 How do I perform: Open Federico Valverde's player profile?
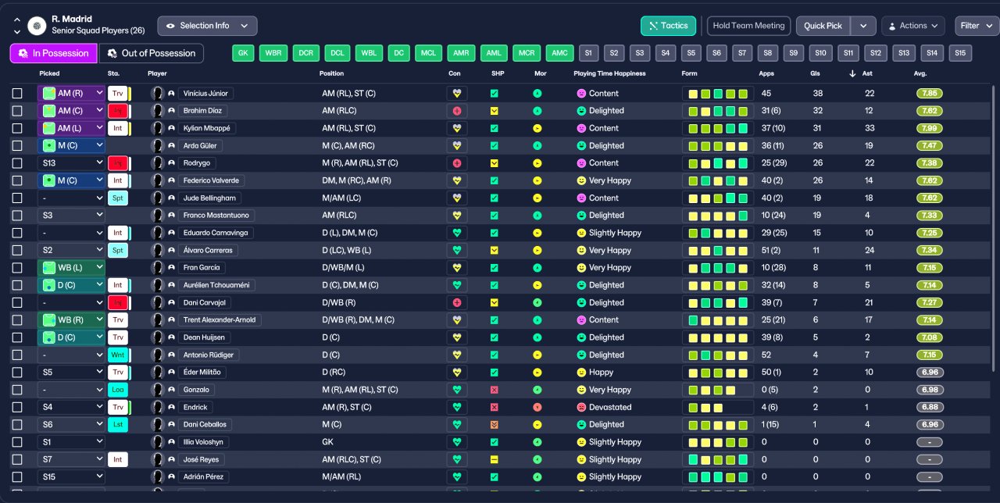click(211, 180)
